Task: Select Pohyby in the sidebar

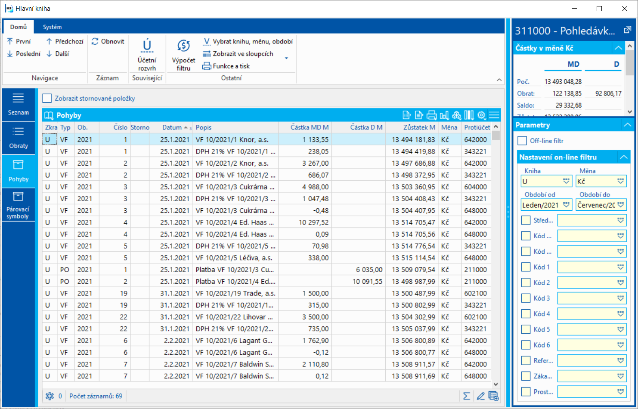Action: (x=19, y=171)
